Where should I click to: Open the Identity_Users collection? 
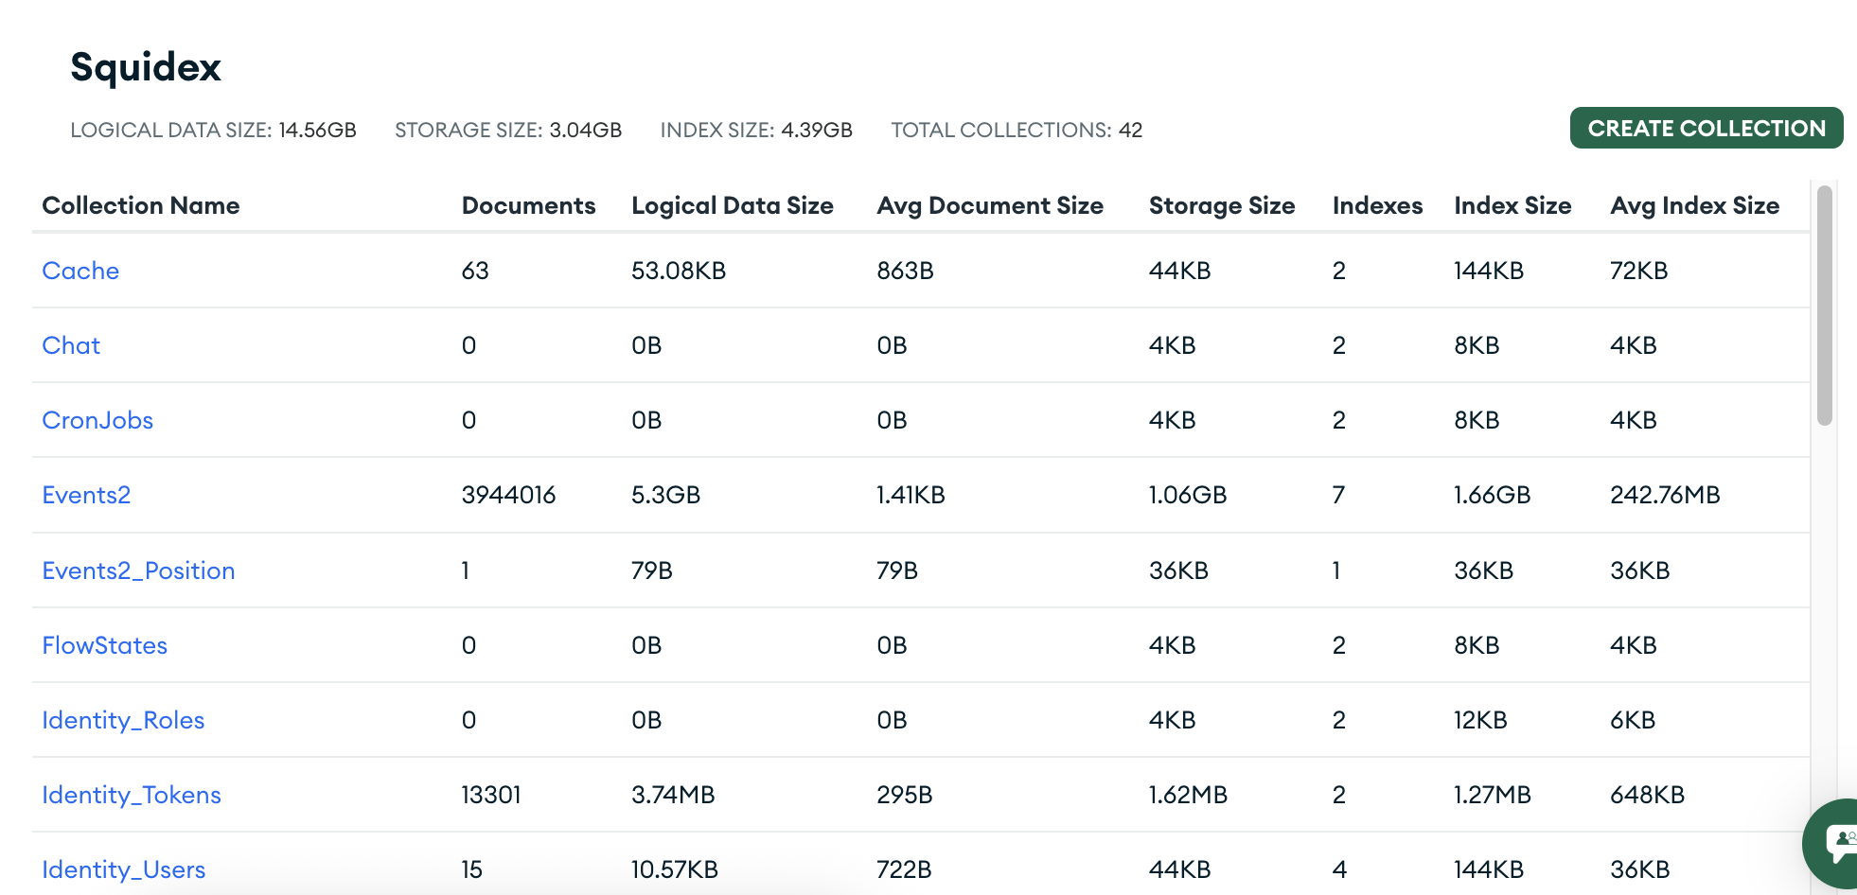click(x=124, y=869)
